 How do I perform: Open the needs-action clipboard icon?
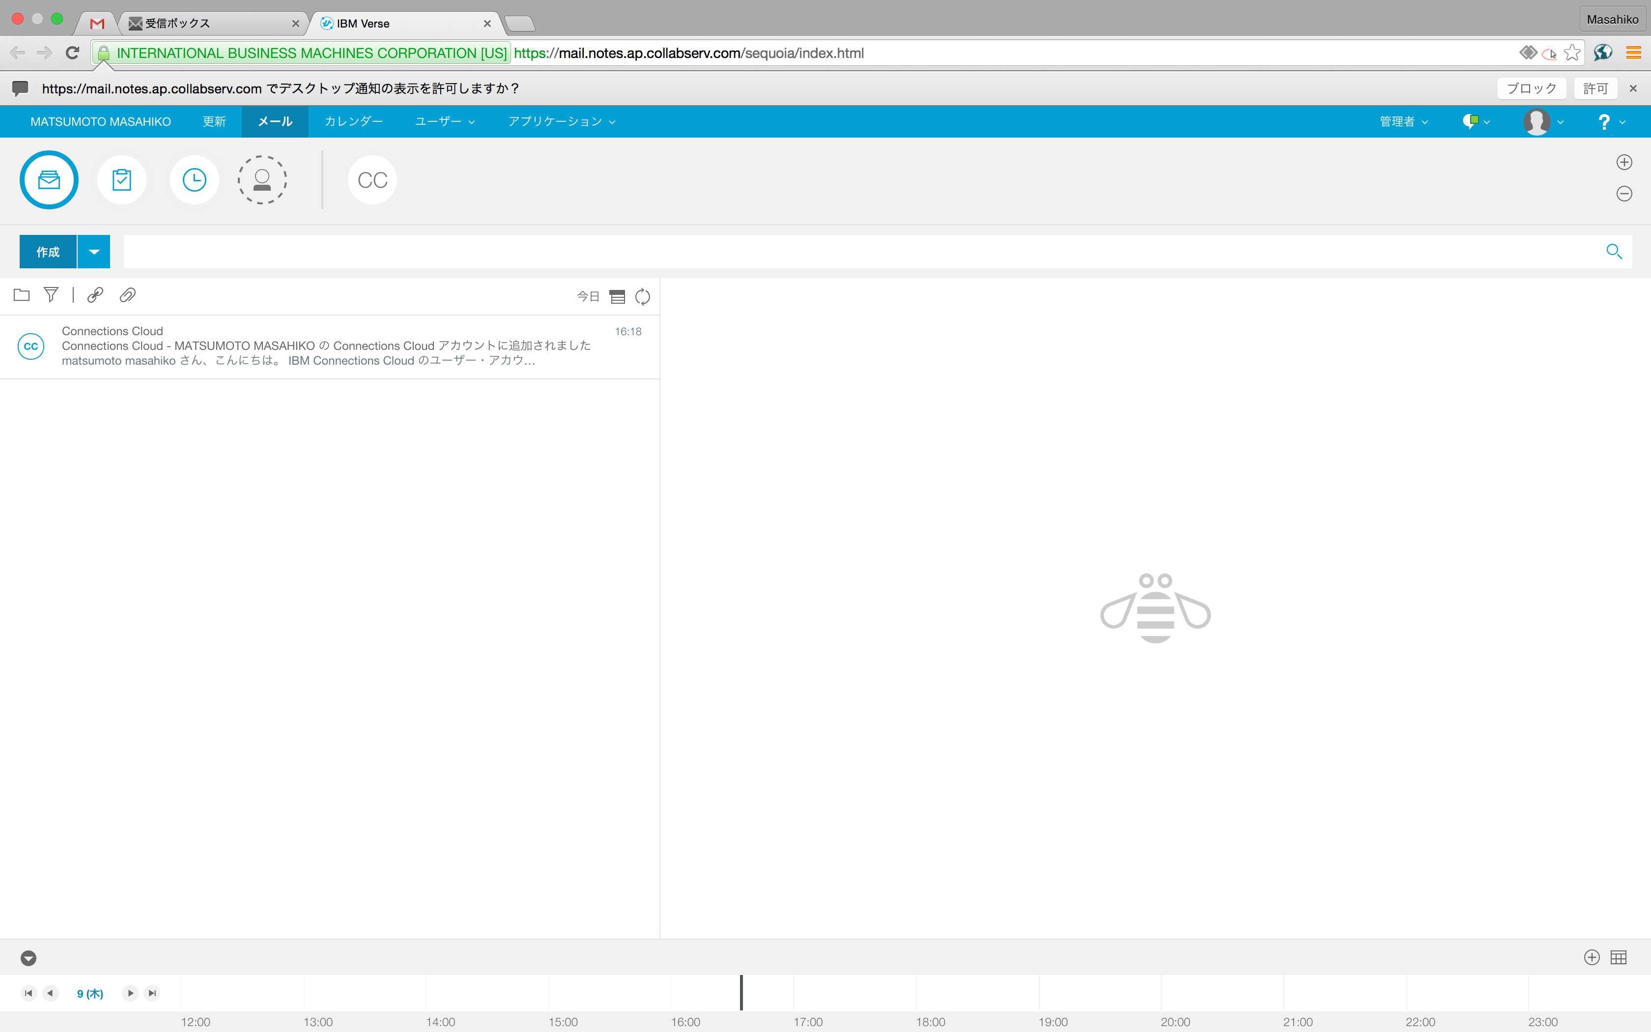click(x=121, y=180)
